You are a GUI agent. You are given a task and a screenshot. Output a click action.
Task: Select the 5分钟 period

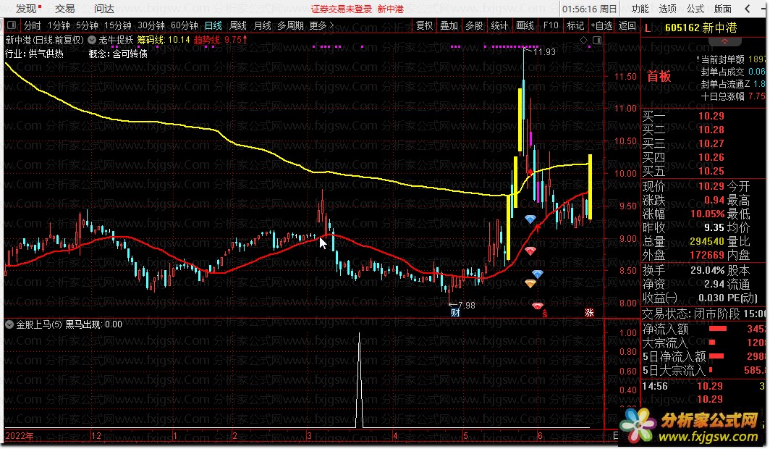pos(87,25)
